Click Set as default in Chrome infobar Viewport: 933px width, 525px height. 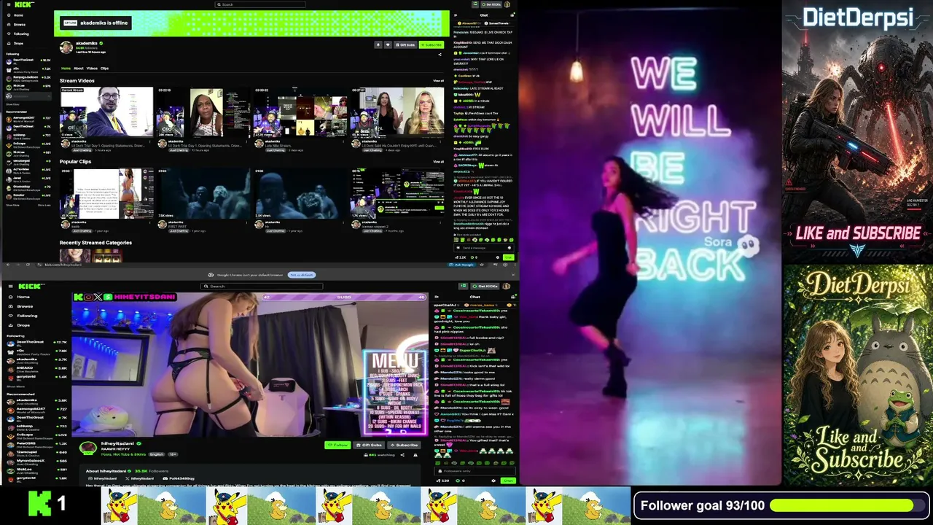point(301,275)
